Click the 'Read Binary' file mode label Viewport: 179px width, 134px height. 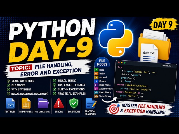105,92
